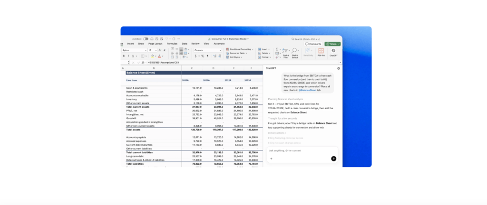
Task: Click the currency dollar format icon
Action: click(195, 56)
